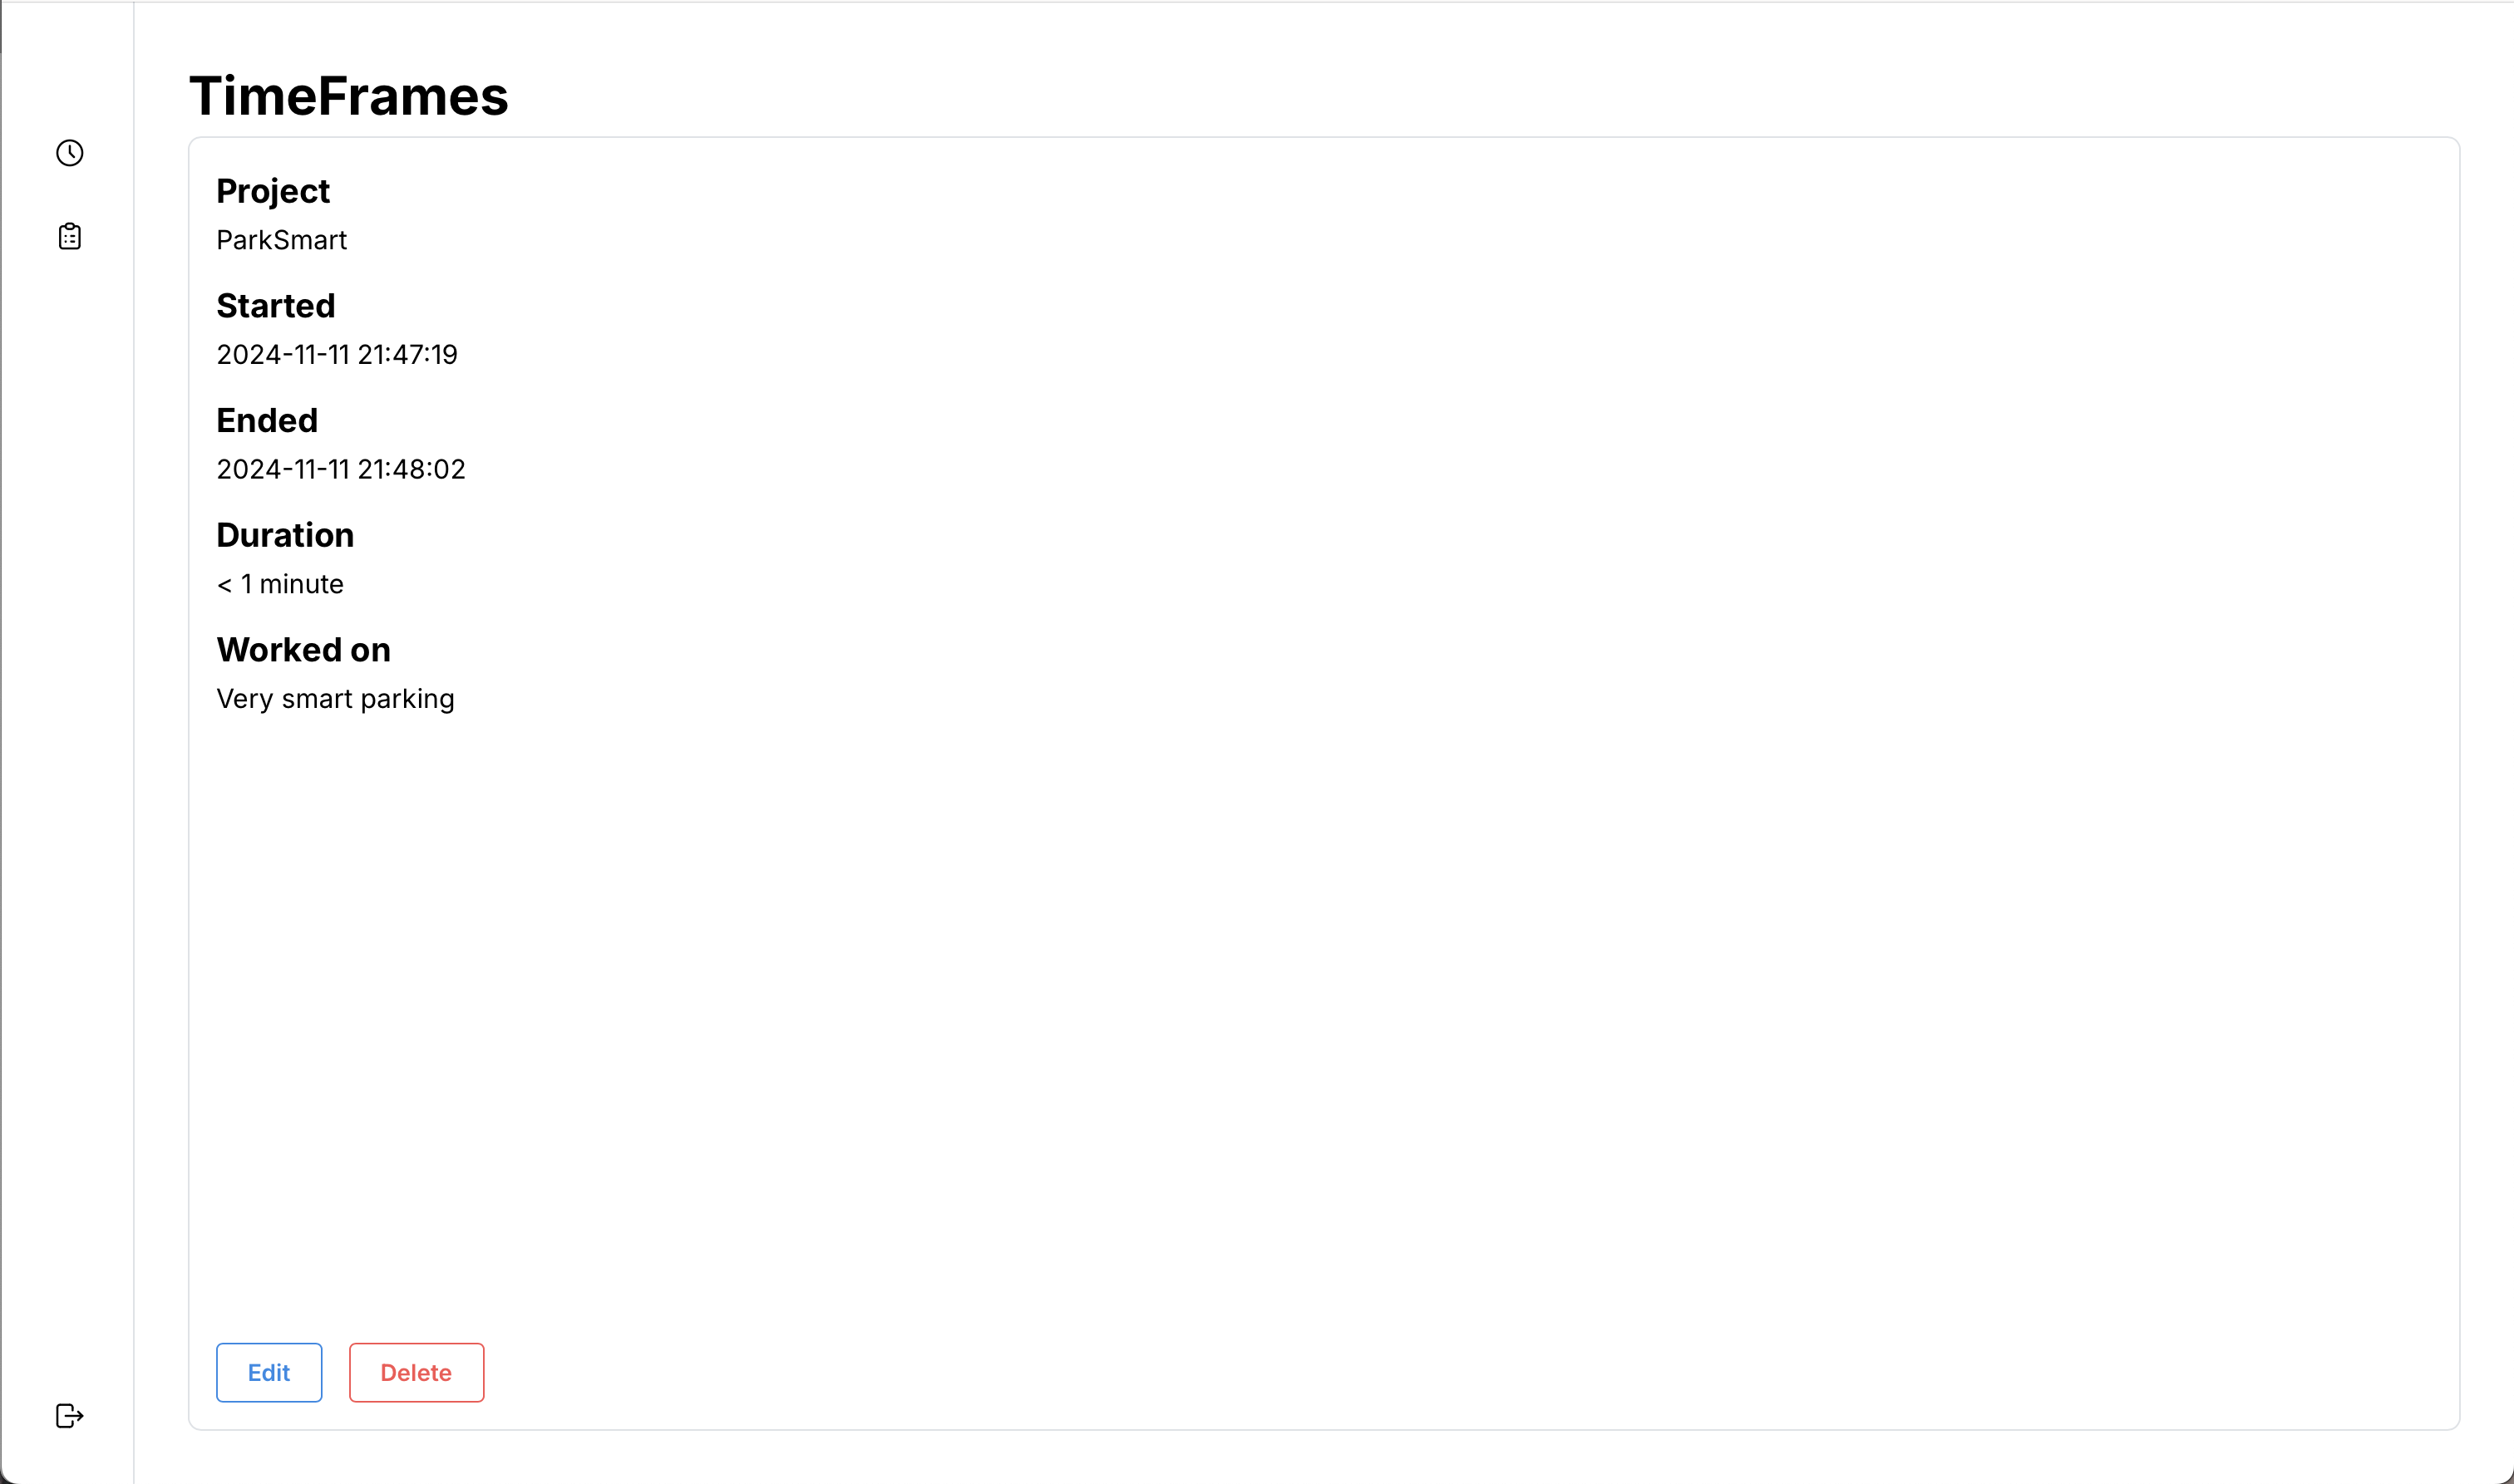Open the clipboard projects sidebar icon

[x=69, y=236]
